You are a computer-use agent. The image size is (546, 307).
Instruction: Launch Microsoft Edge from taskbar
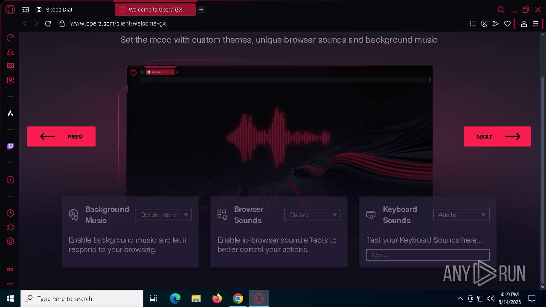pos(175,298)
